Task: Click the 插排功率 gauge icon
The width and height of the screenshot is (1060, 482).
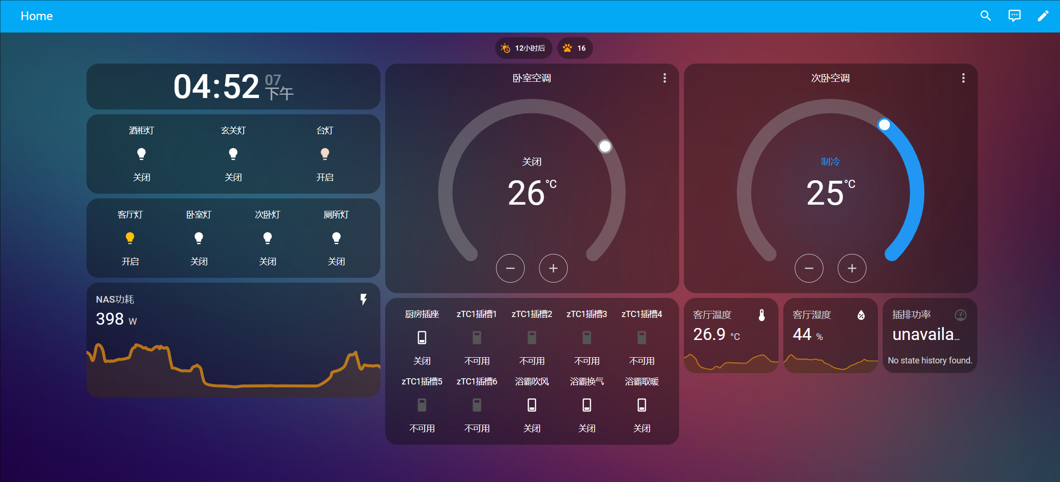Action: [961, 315]
